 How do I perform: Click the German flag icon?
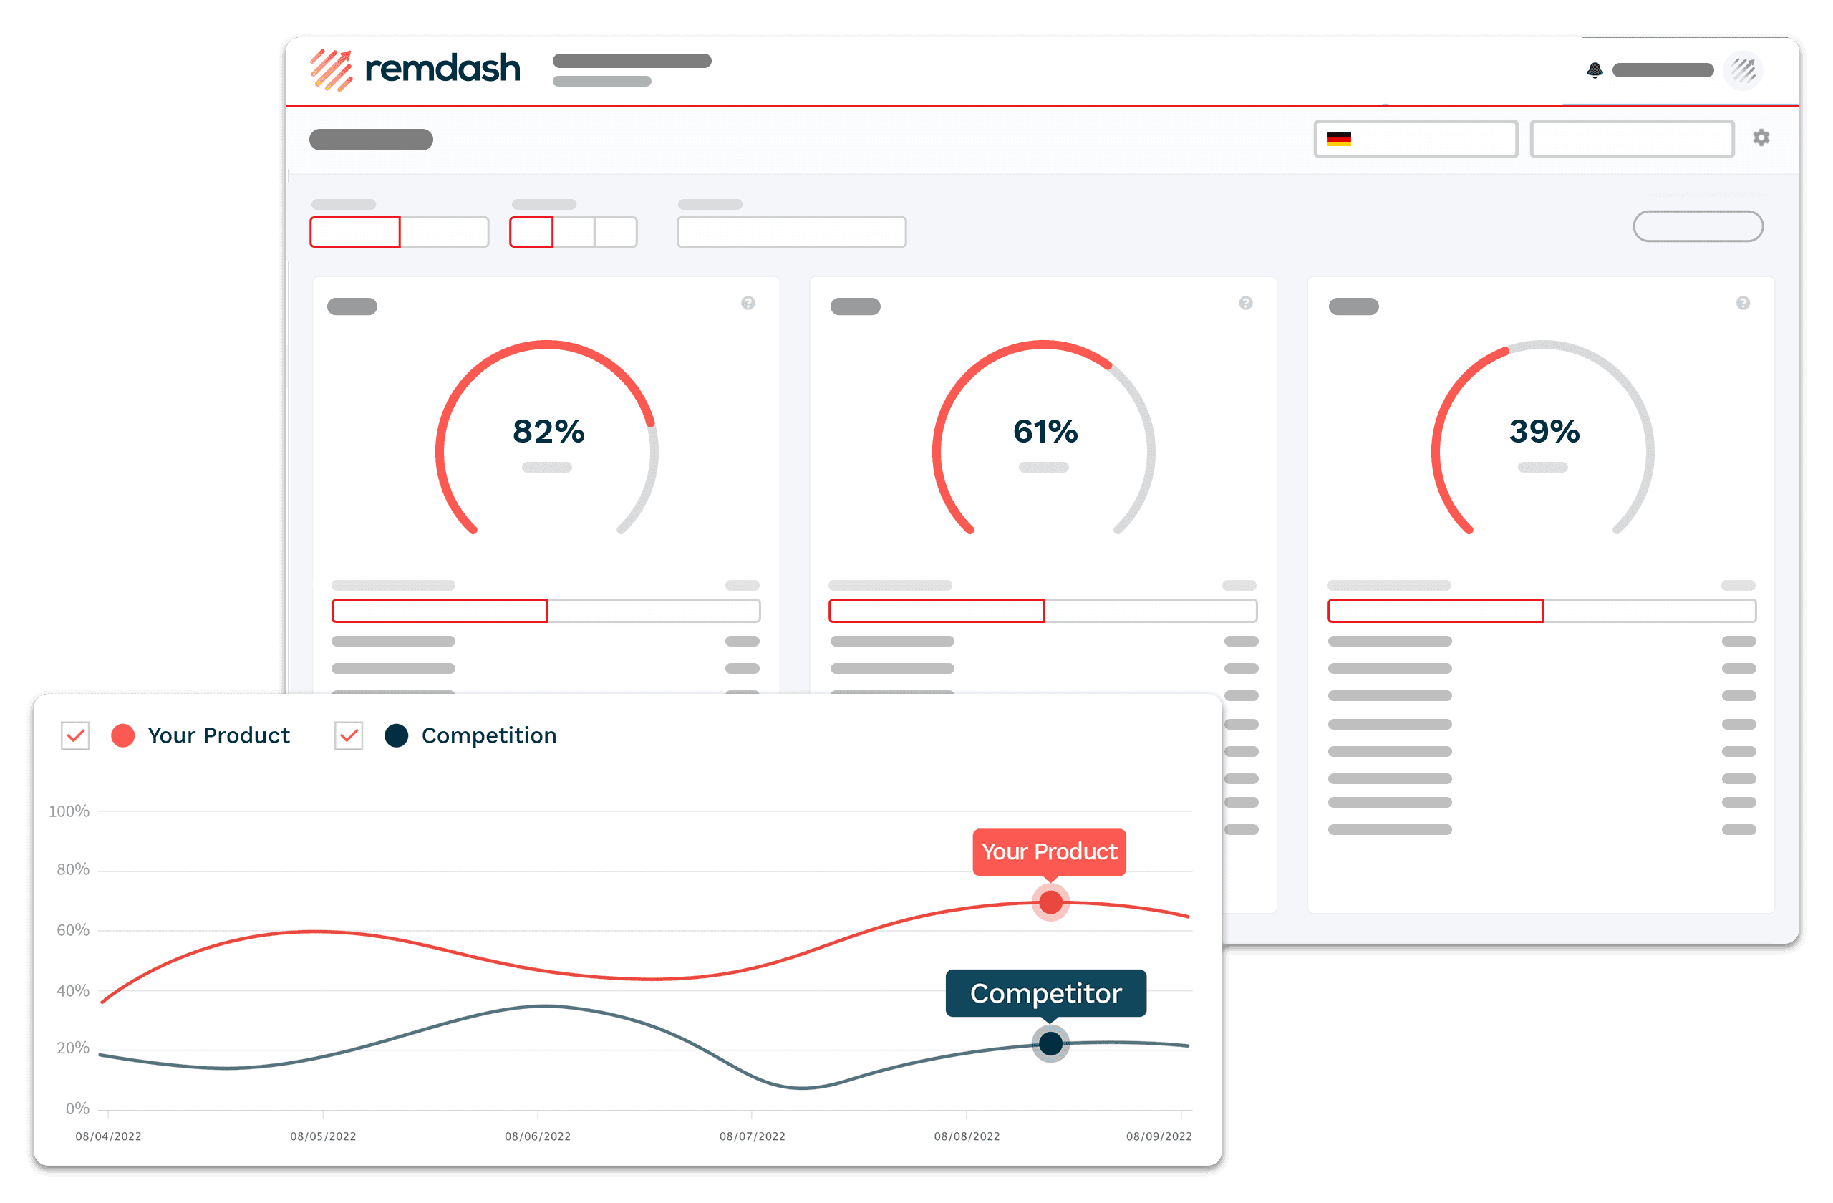tap(1338, 139)
